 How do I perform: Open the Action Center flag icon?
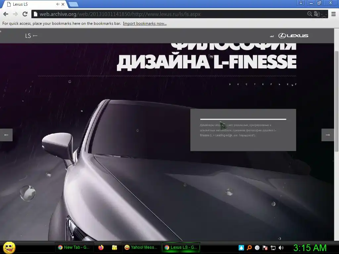pyautogui.click(x=265, y=248)
